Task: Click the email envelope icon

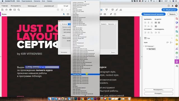Action: click(15, 10)
